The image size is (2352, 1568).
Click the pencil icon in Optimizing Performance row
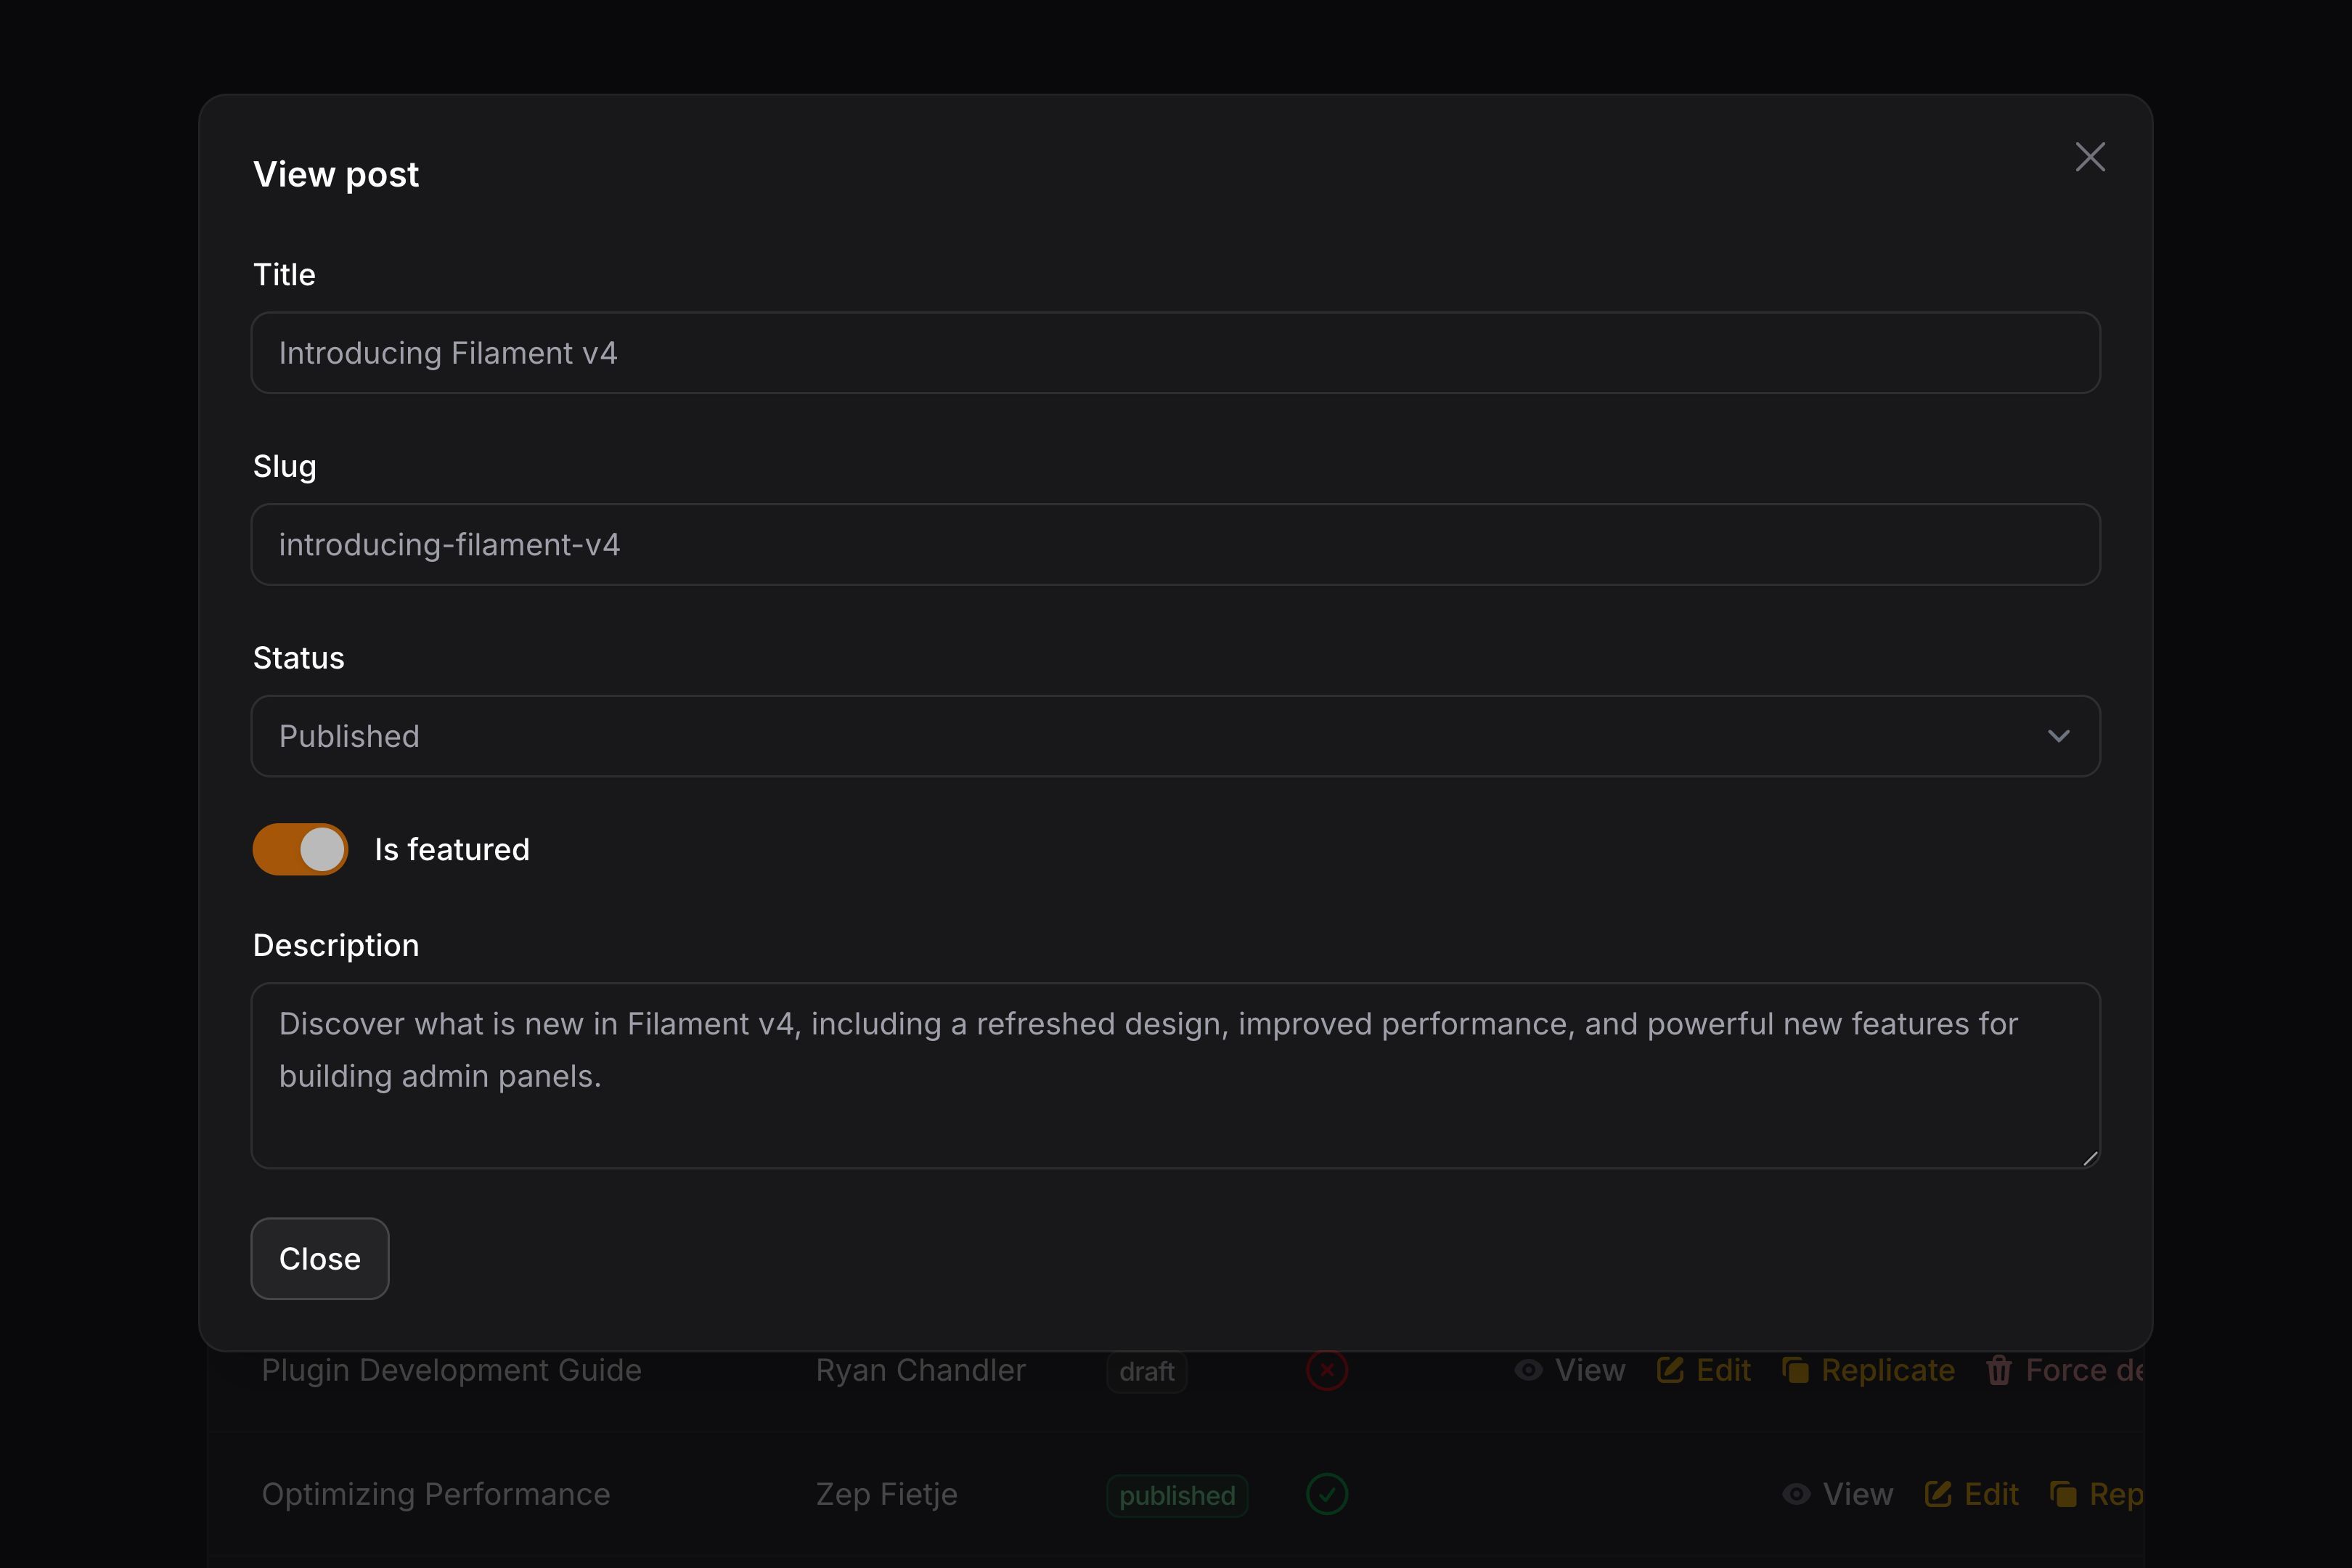pyautogui.click(x=1938, y=1494)
